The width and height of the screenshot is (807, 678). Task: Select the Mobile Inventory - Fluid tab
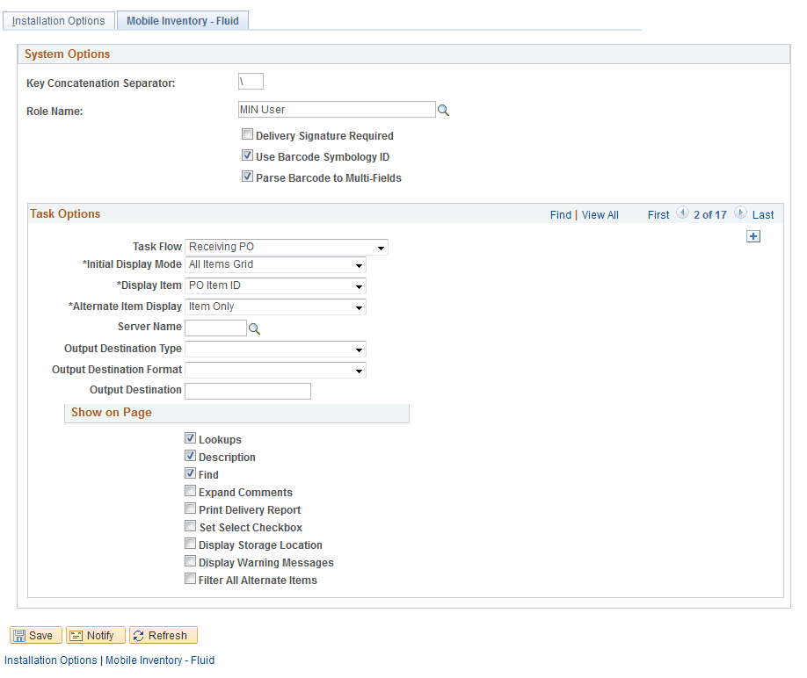pyautogui.click(x=182, y=18)
